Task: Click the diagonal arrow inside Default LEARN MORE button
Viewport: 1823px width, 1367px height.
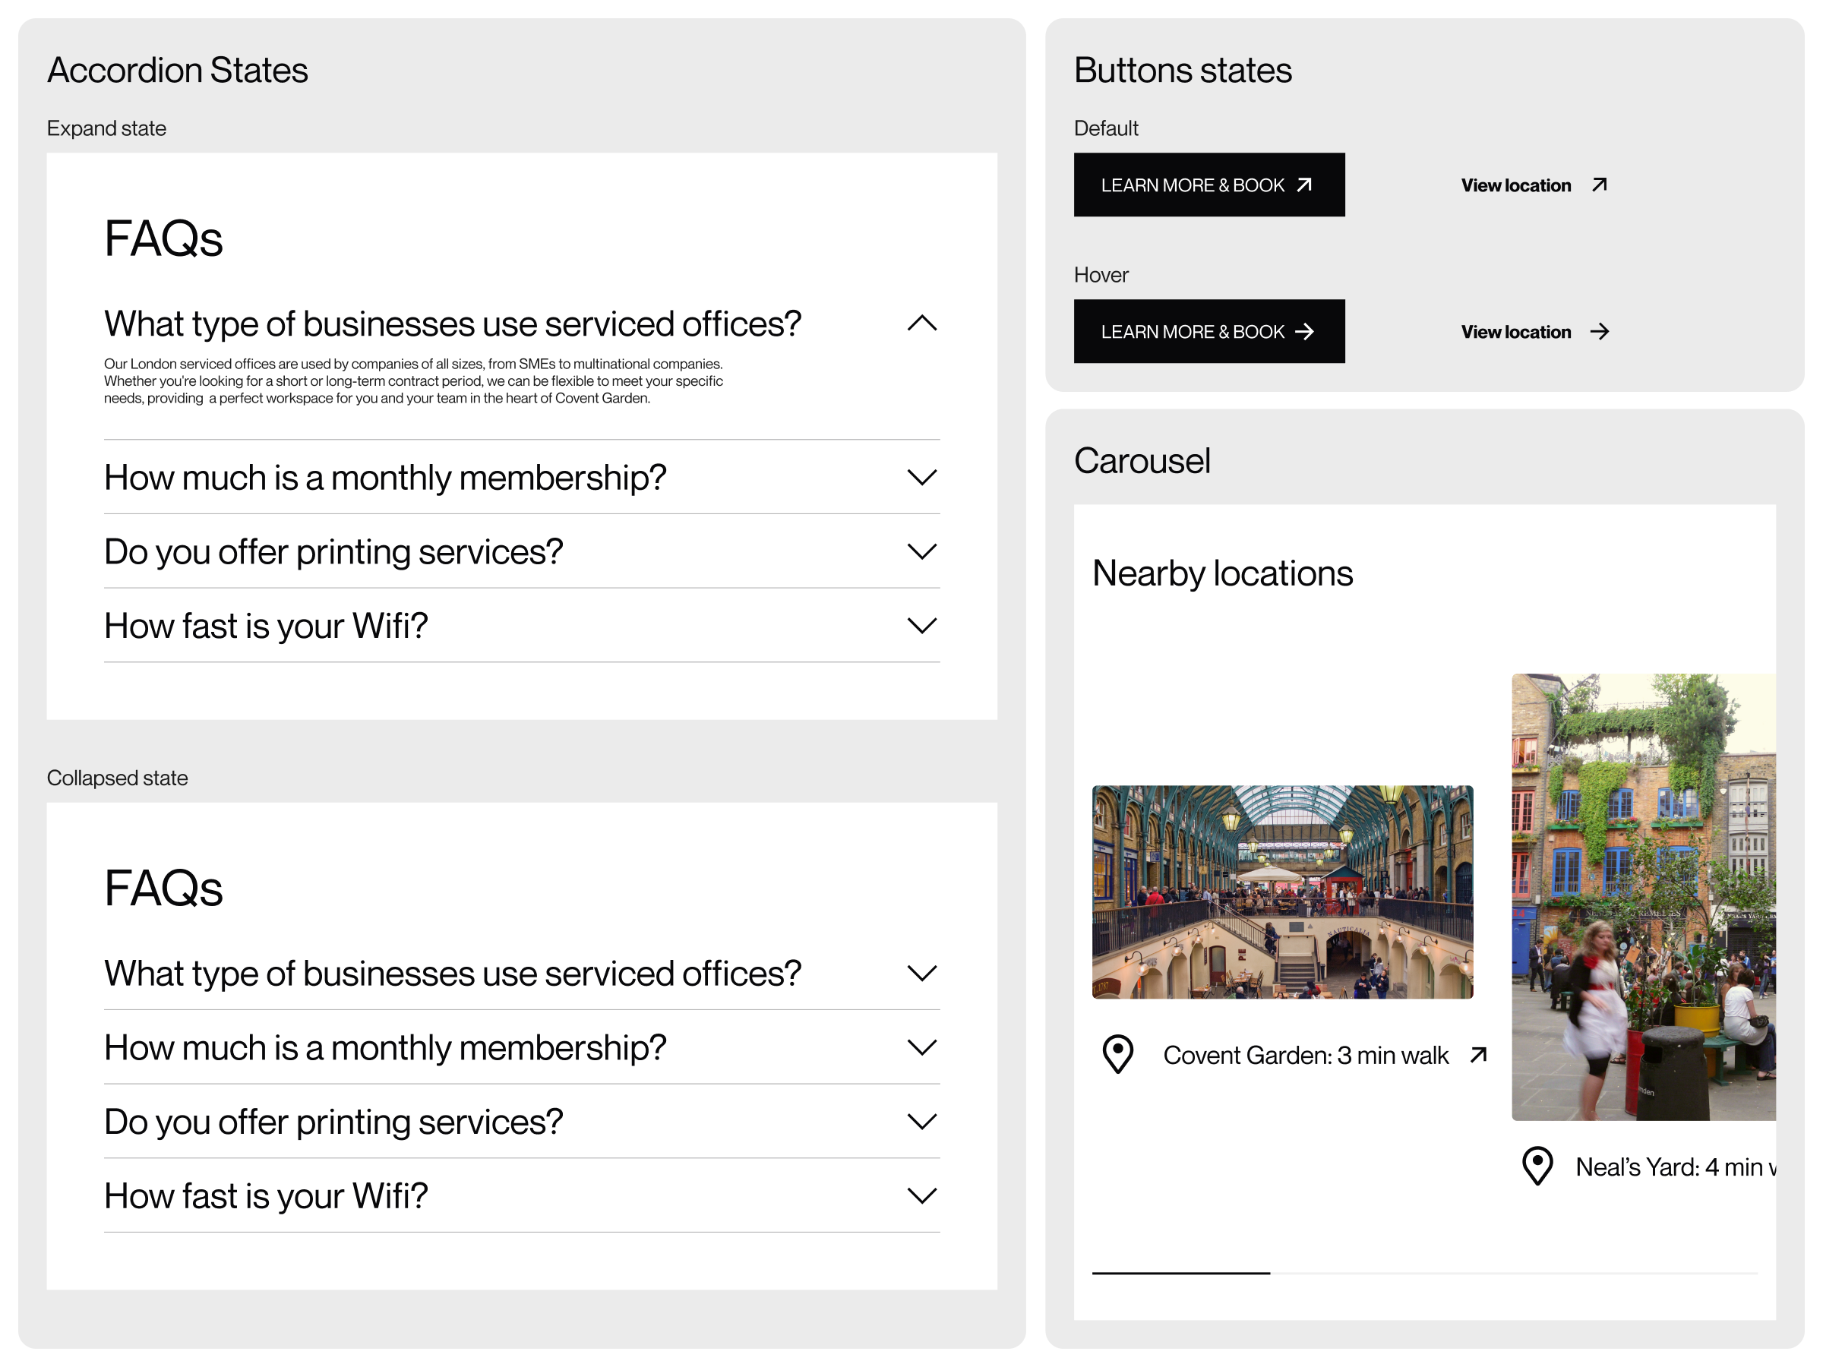Action: pyautogui.click(x=1303, y=185)
